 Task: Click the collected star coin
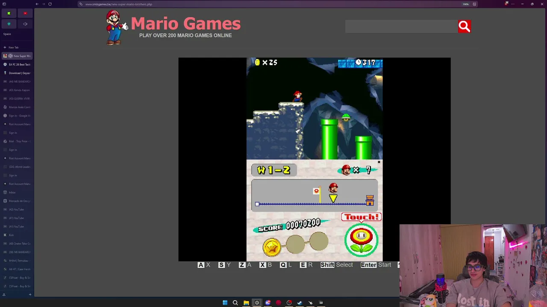click(x=272, y=247)
